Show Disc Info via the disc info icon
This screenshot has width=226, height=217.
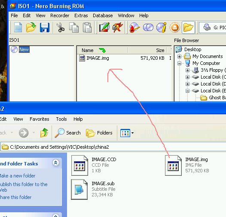tap(161, 27)
